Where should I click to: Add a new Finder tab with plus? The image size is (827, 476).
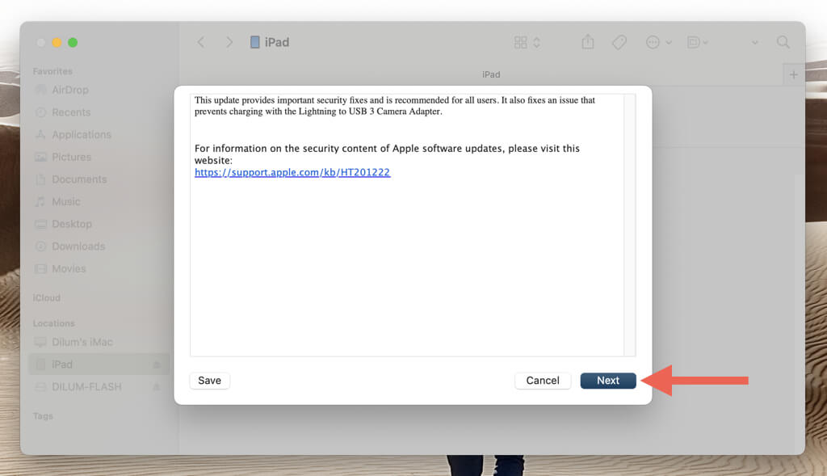click(793, 75)
